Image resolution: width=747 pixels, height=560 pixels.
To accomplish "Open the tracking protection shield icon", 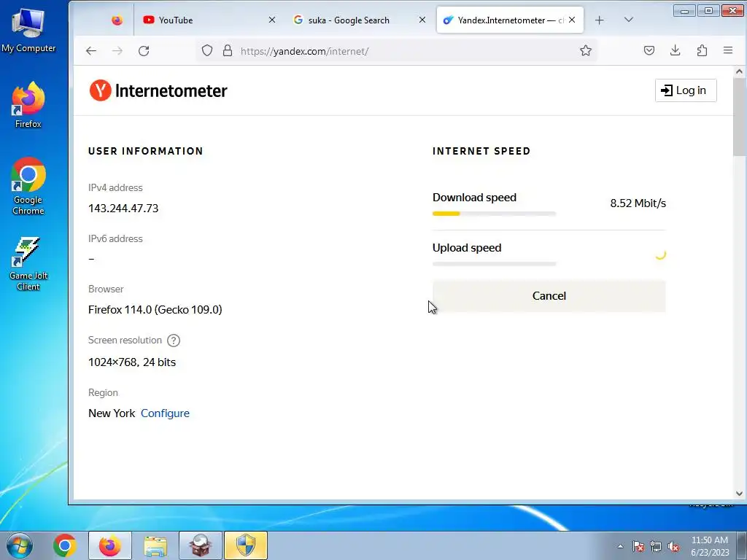I will 206,51.
